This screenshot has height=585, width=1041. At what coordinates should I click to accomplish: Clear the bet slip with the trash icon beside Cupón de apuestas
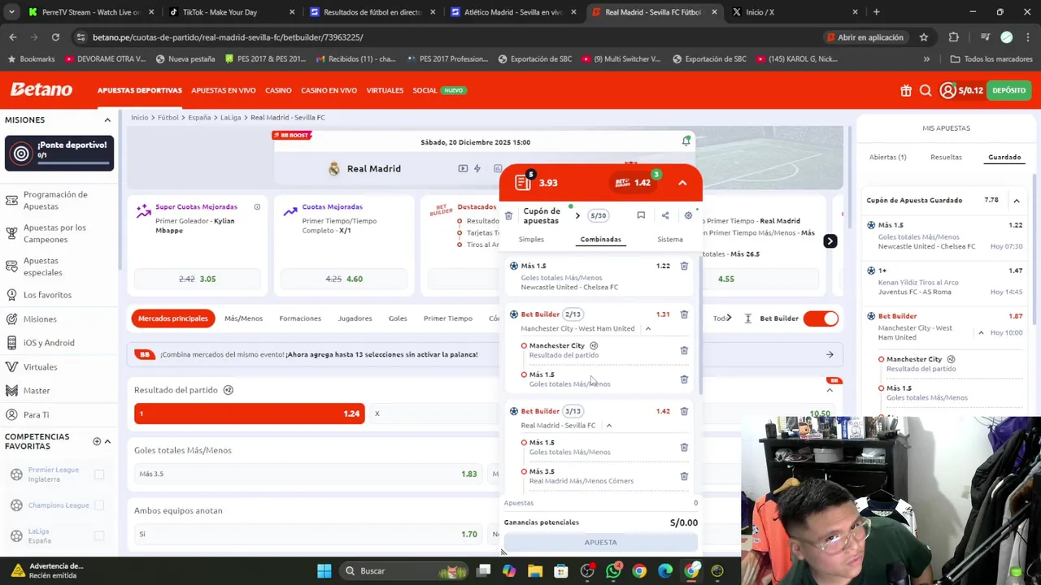[508, 215]
